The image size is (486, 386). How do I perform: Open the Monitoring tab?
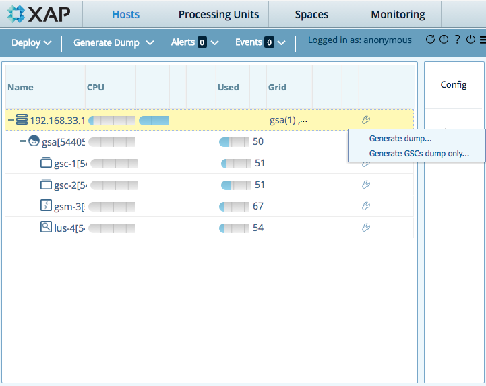(398, 15)
